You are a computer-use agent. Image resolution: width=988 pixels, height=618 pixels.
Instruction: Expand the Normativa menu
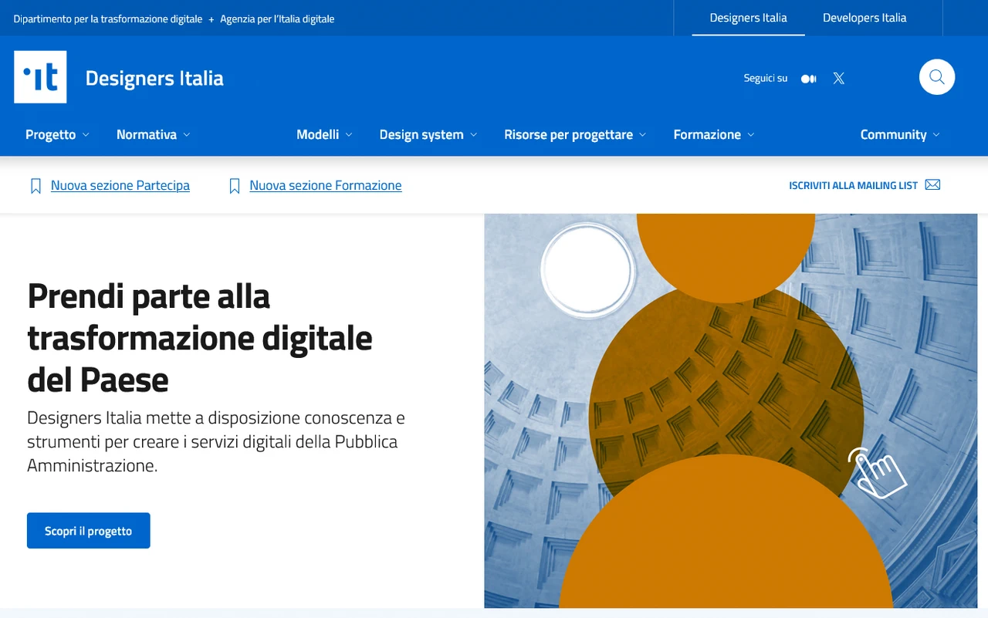(154, 134)
